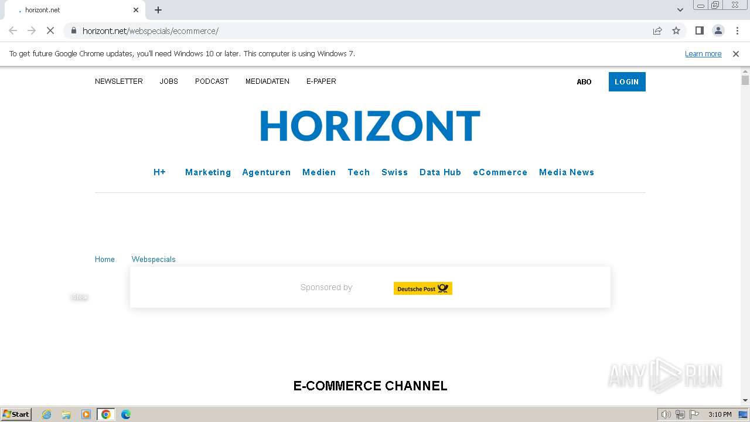Open the Data Hub section
This screenshot has height=422, width=750.
pyautogui.click(x=440, y=172)
